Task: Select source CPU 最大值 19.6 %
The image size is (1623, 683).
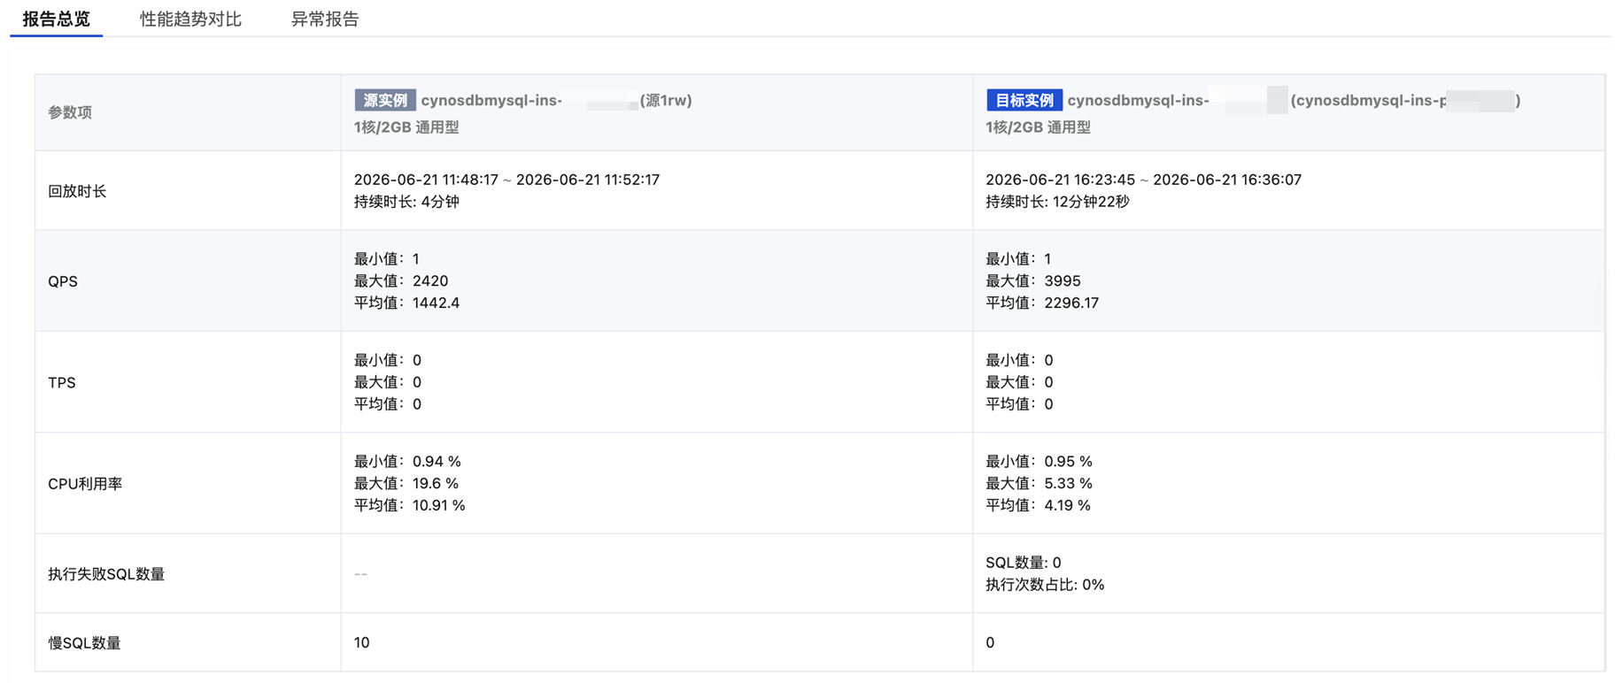Action: click(x=406, y=483)
